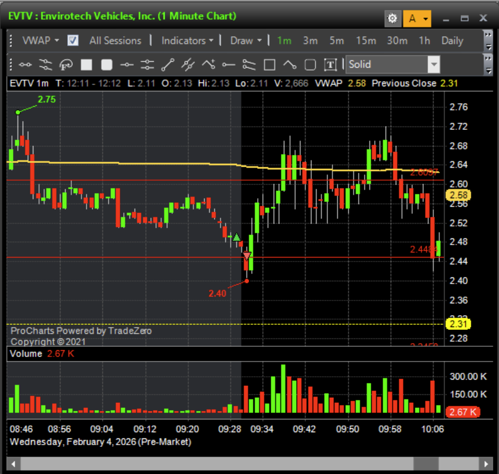The height and width of the screenshot is (474, 499).
Task: Click the V: 2,666 volume readout
Action: [291, 84]
